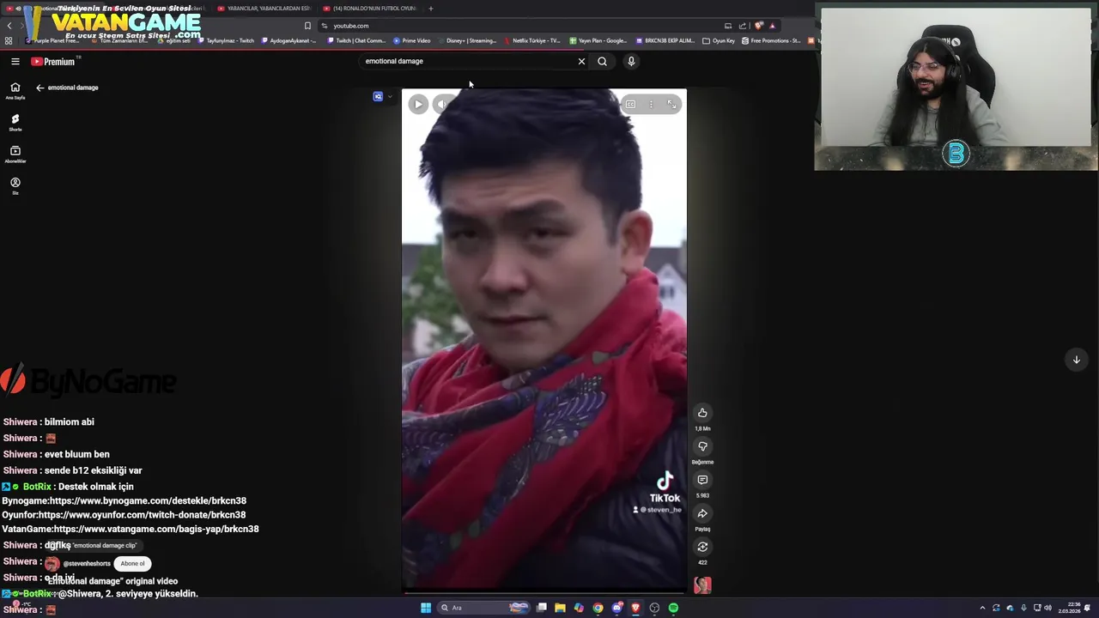Viewport: 1099px width, 618px height.
Task: Open the sound thumbnail below the Remix icon
Action: pos(702,585)
